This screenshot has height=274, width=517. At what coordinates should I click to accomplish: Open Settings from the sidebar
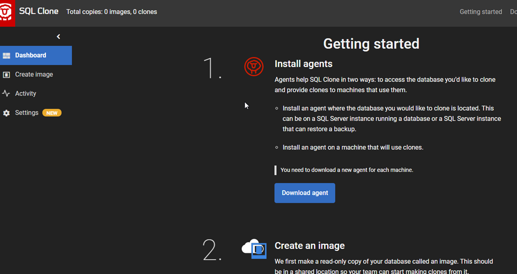[27, 113]
